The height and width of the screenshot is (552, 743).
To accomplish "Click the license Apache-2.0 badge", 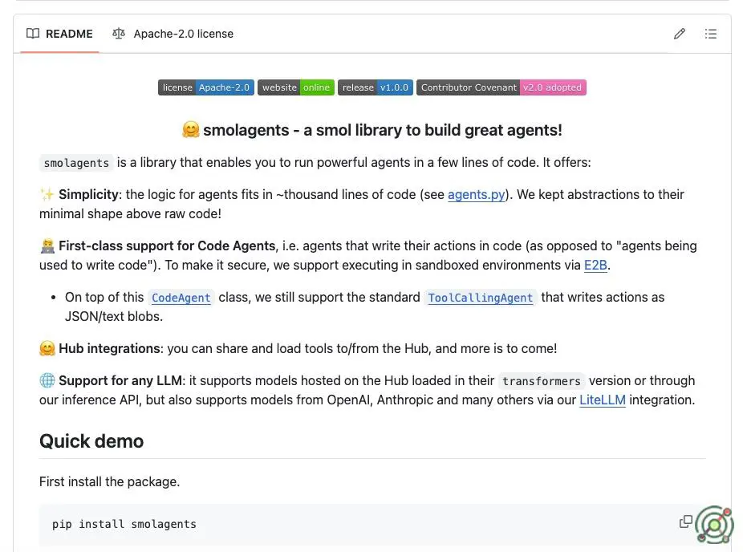I will point(206,87).
